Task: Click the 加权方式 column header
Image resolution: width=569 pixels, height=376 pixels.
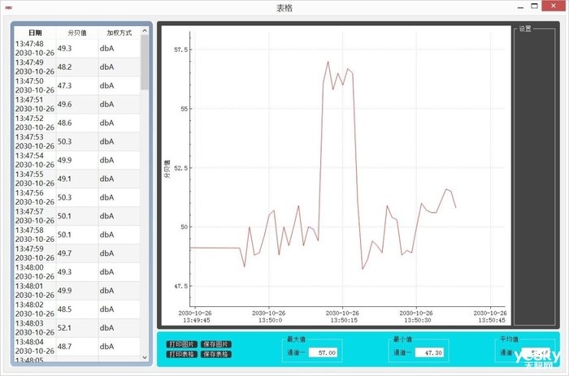Action: coord(119,32)
